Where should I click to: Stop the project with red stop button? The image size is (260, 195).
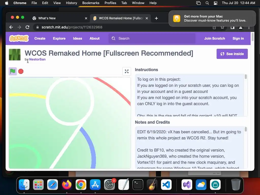pos(21,71)
